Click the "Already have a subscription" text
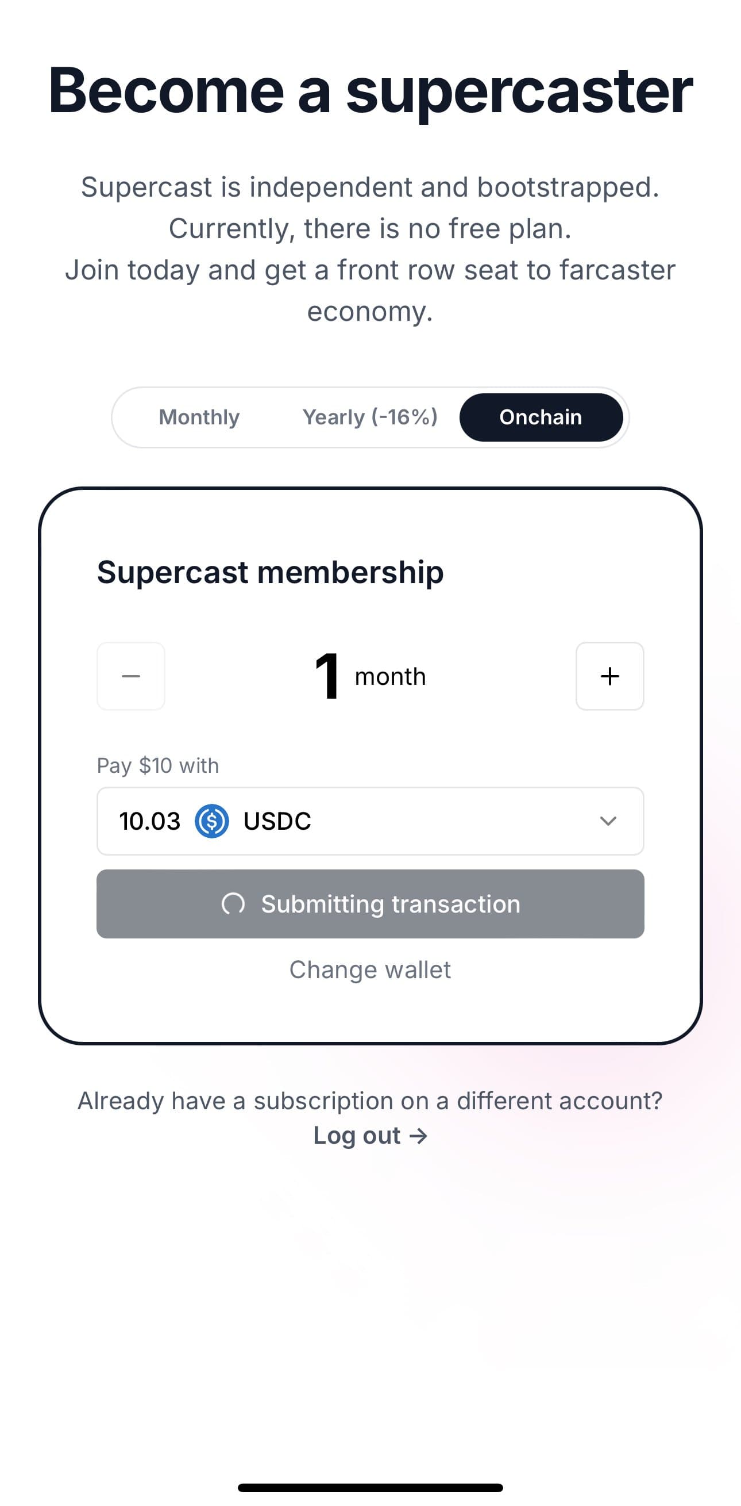Viewport: 741px width, 1506px height. [x=370, y=1101]
